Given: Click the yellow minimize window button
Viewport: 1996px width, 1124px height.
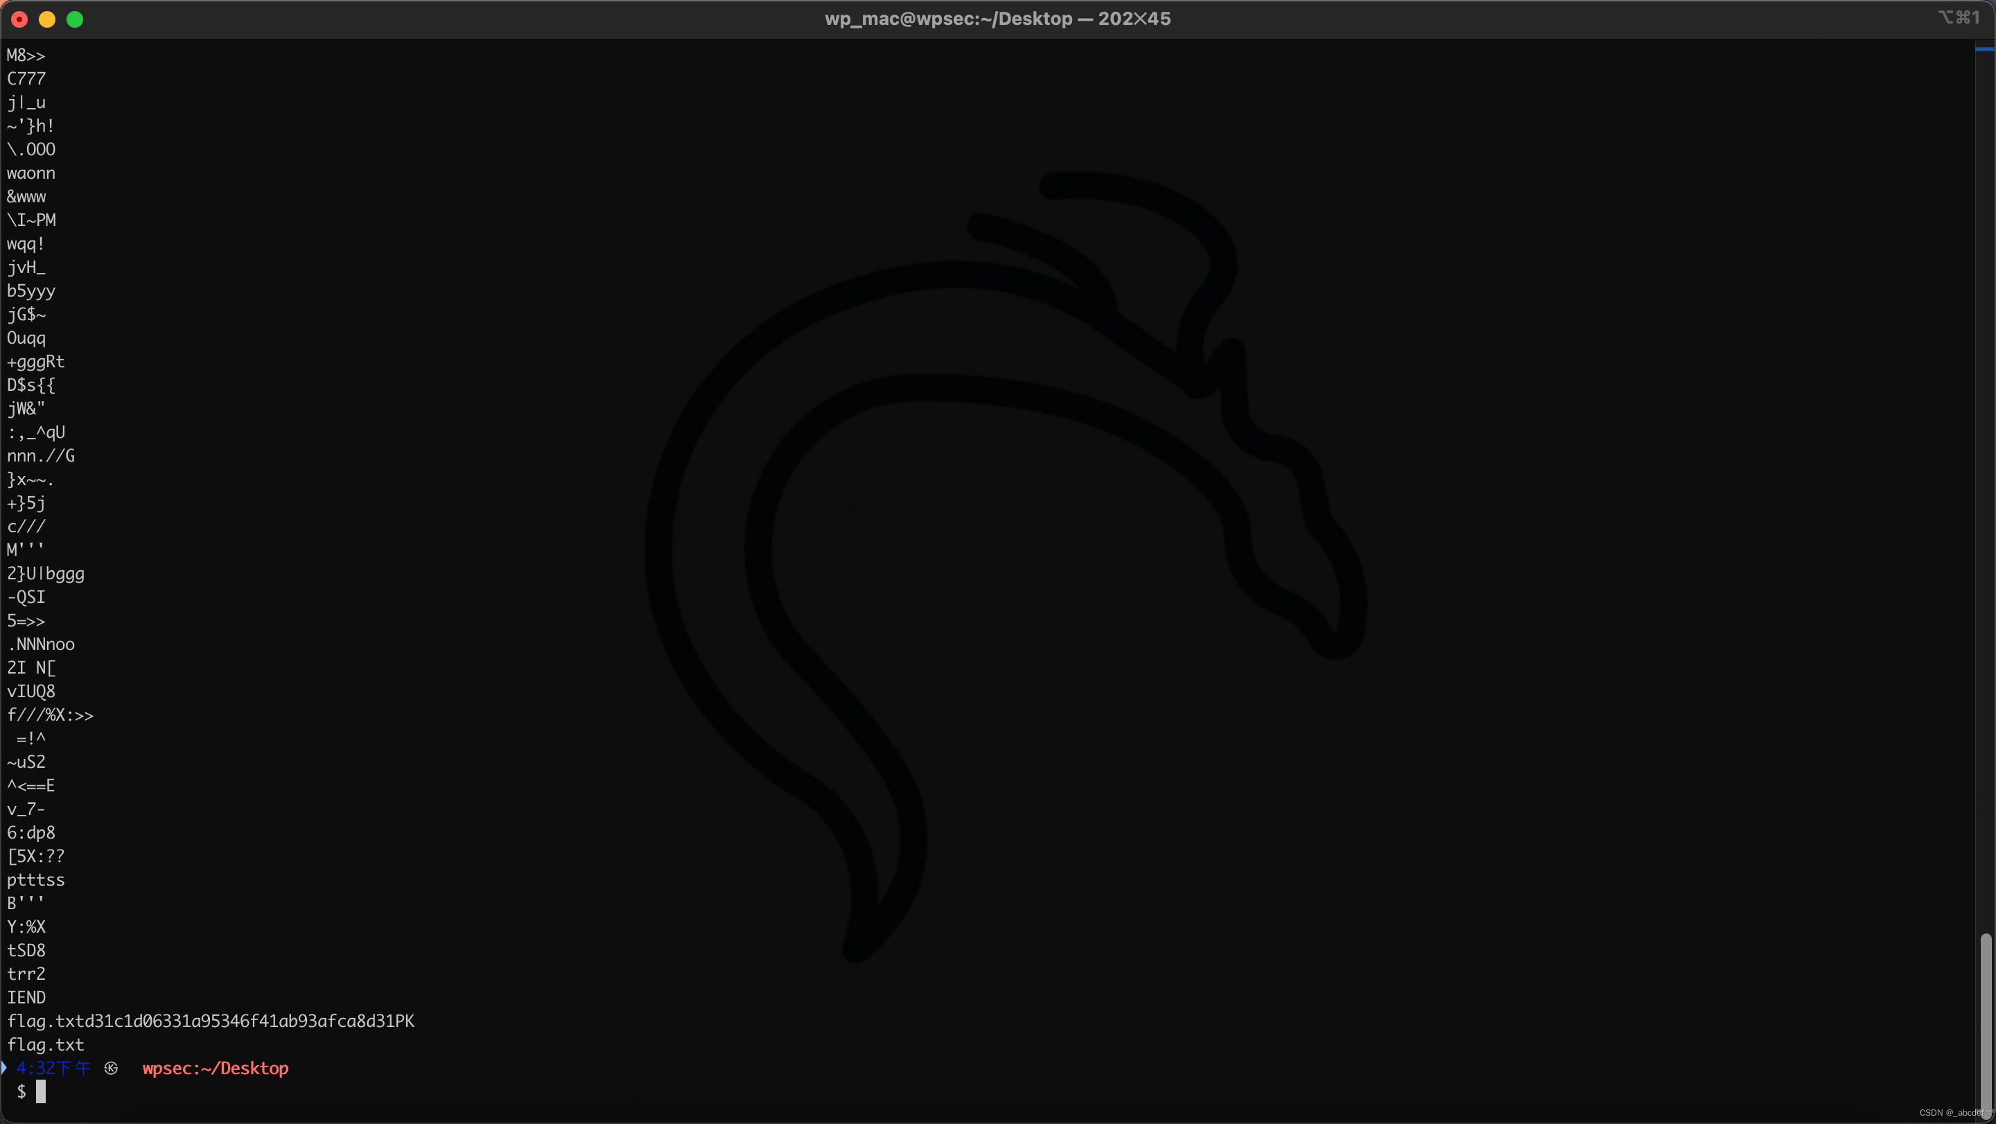Looking at the screenshot, I should point(47,19).
